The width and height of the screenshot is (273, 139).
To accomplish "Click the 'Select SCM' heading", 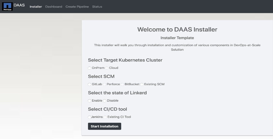I will click(x=101, y=76).
